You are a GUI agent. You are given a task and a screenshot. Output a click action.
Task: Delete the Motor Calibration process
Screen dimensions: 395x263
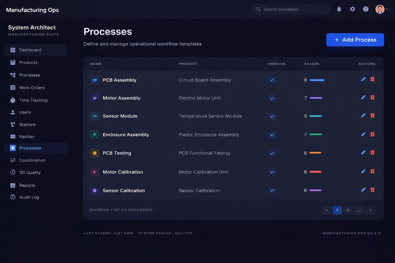click(x=372, y=171)
